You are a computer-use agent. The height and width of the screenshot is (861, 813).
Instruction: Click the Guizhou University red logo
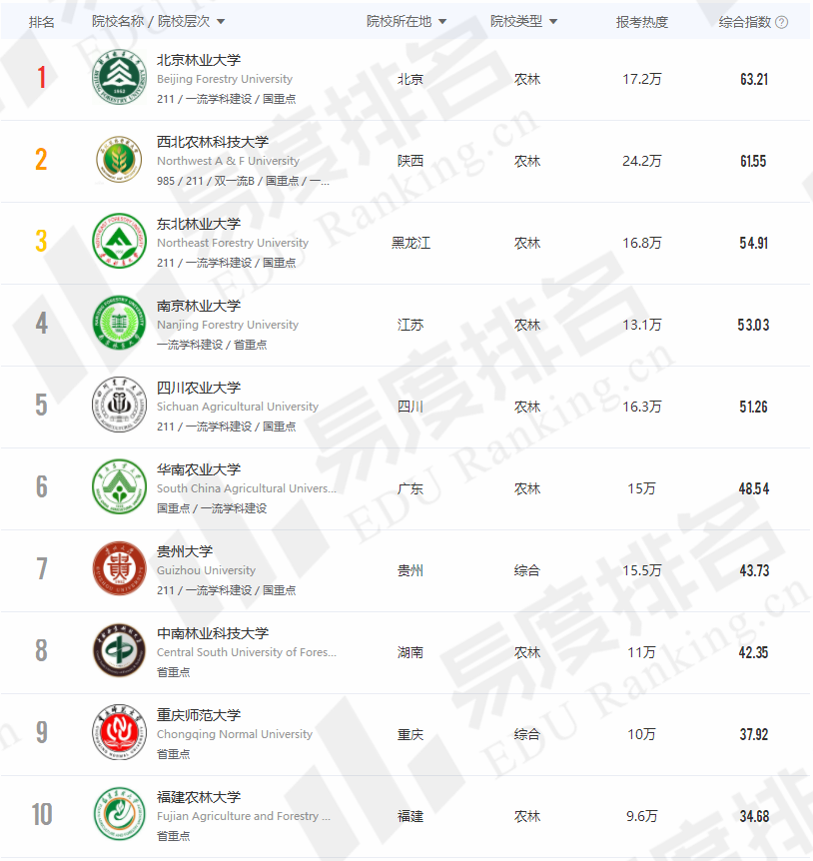(x=119, y=570)
